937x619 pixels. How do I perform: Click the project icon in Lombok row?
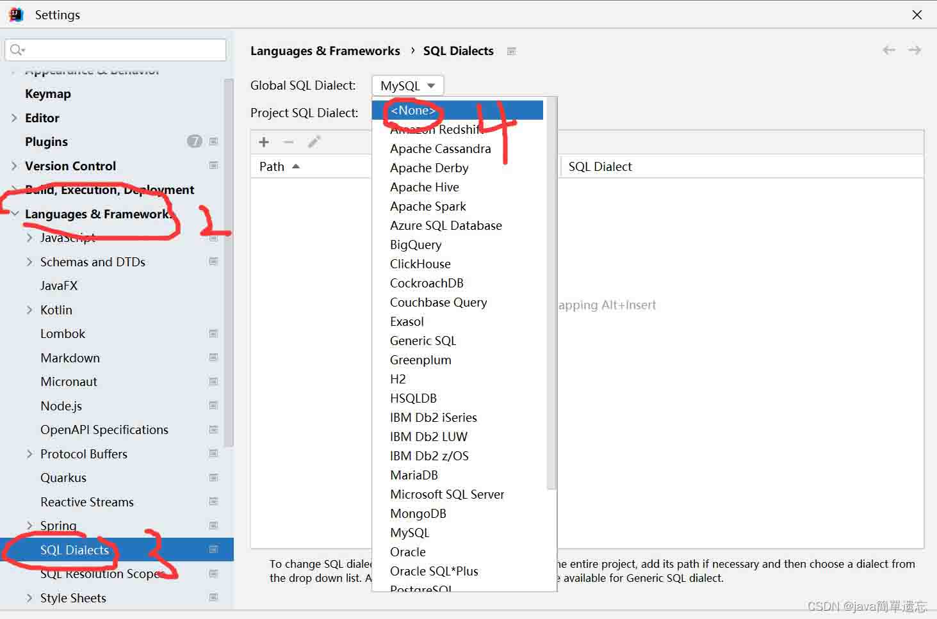pos(214,334)
